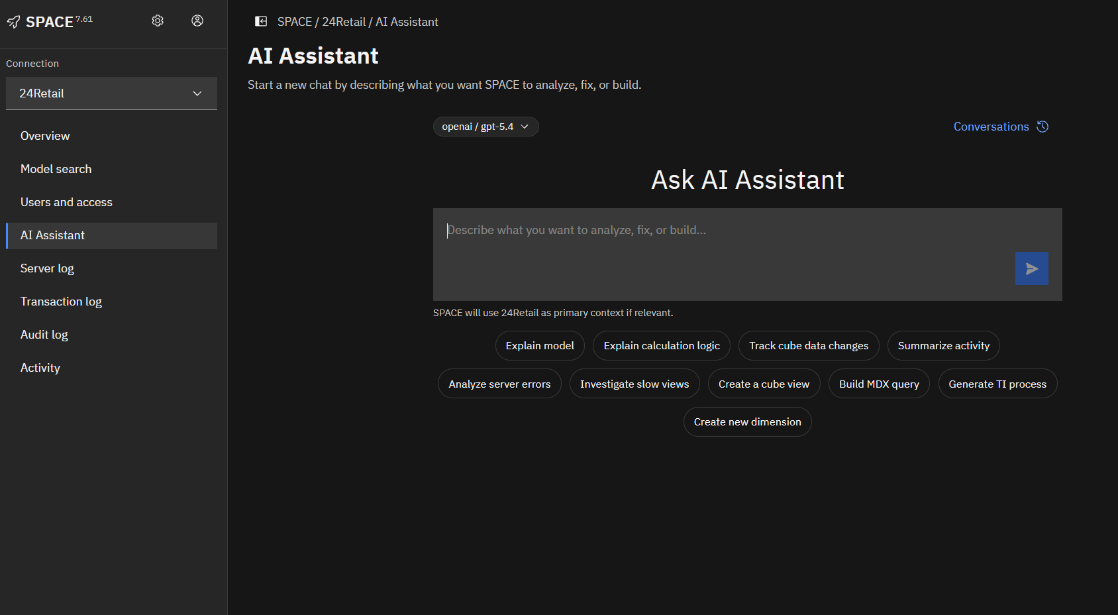
Task: Open settings via the gear icon
Action: pyautogui.click(x=158, y=21)
